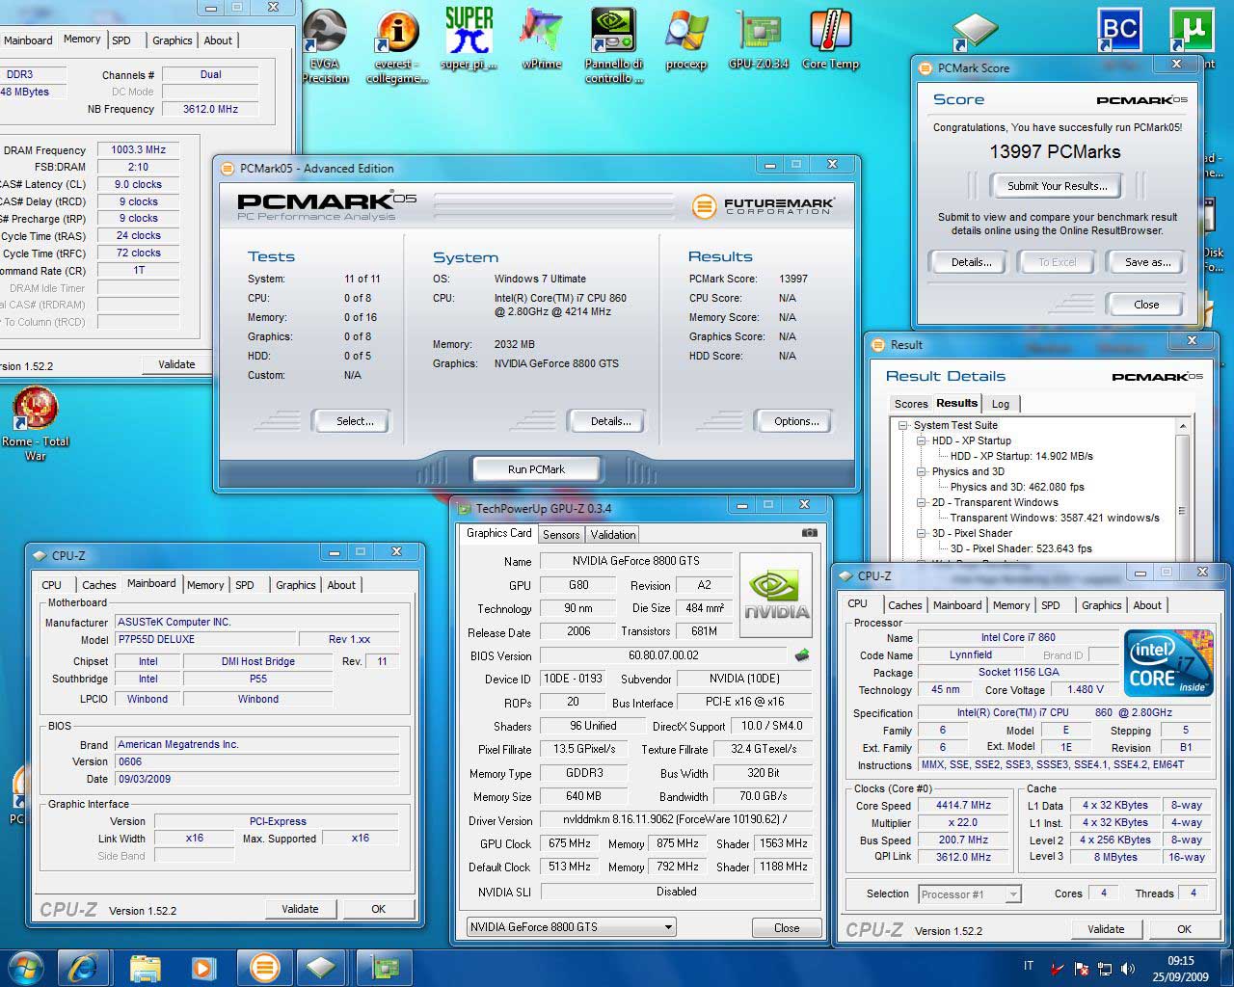Click Submit Your Results button
Viewport: 1234px width, 987px height.
(x=1057, y=186)
